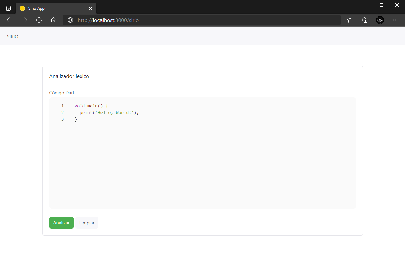Select the address bar URL
Image resolution: width=405 pixels, height=275 pixels.
tap(200, 20)
